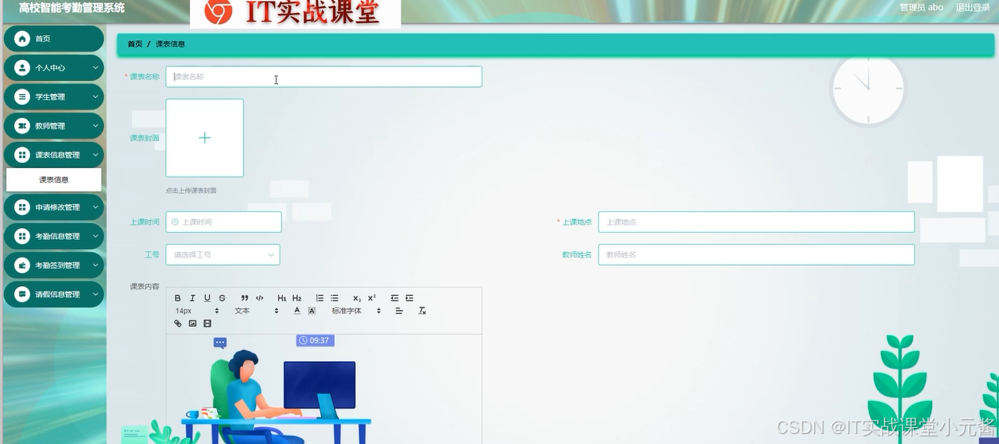
Task: Apply superscript formatting
Action: click(x=371, y=298)
